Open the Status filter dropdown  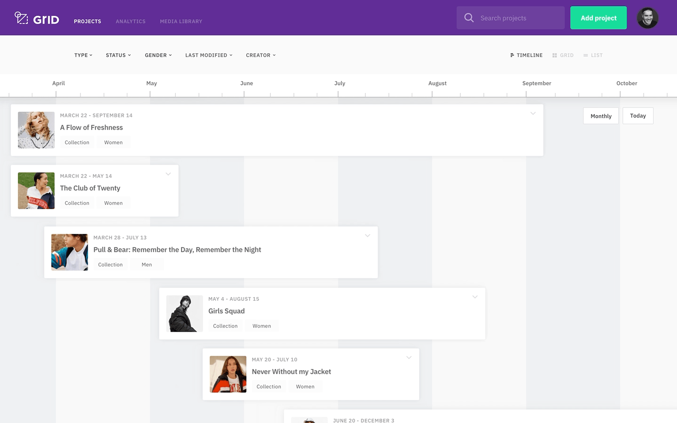118,55
